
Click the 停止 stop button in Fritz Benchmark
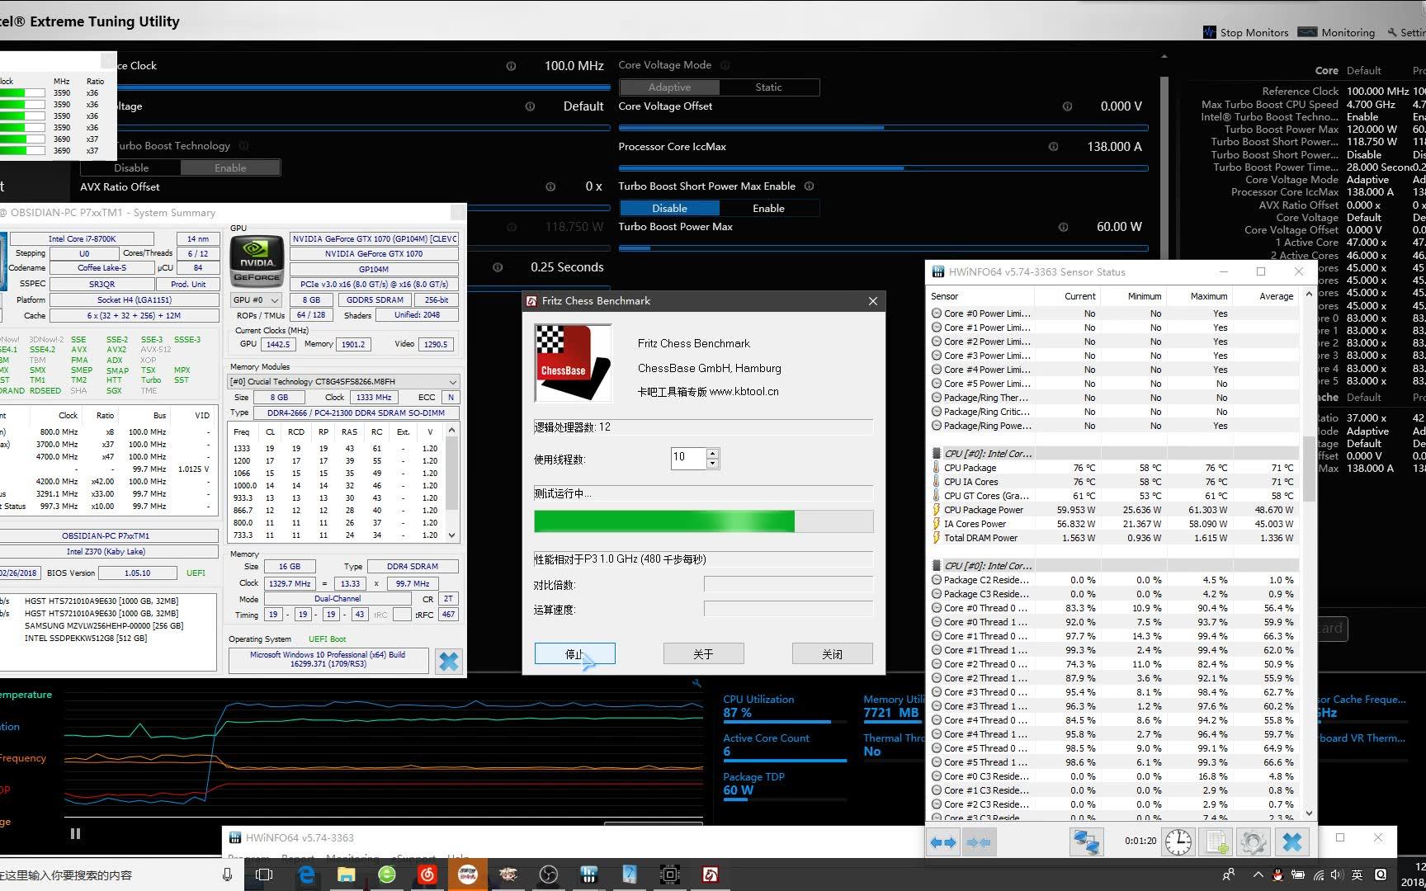pyautogui.click(x=574, y=654)
